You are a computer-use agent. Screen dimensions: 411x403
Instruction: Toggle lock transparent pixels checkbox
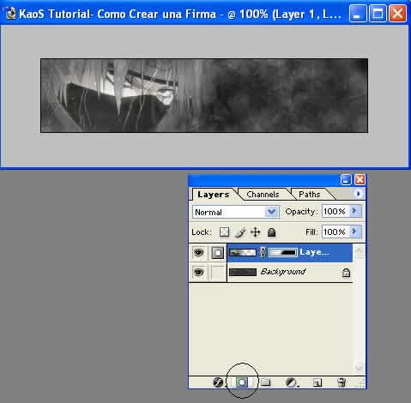224,232
